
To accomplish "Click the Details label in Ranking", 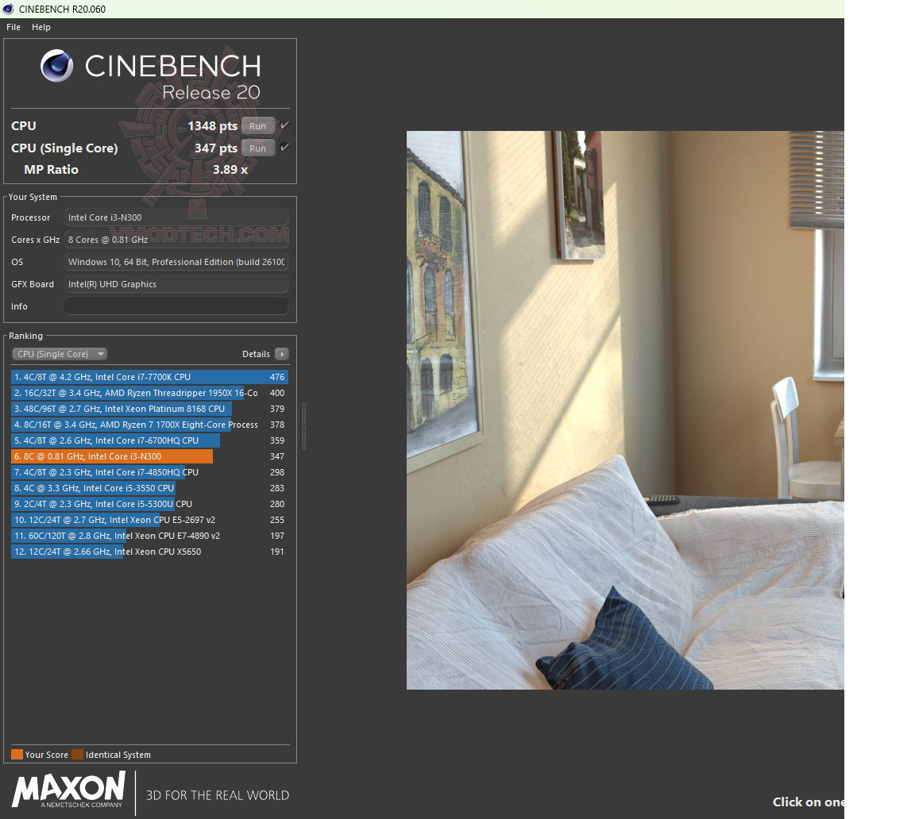I will [x=257, y=354].
